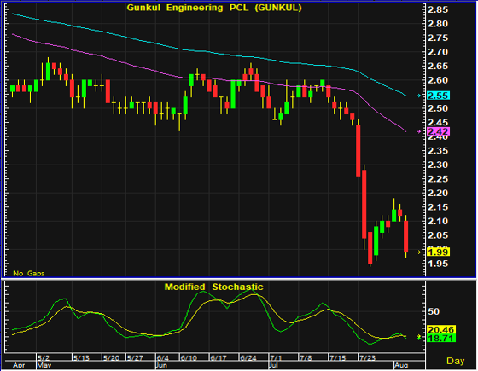Click the Modified Stochastic indicator title

click(213, 287)
